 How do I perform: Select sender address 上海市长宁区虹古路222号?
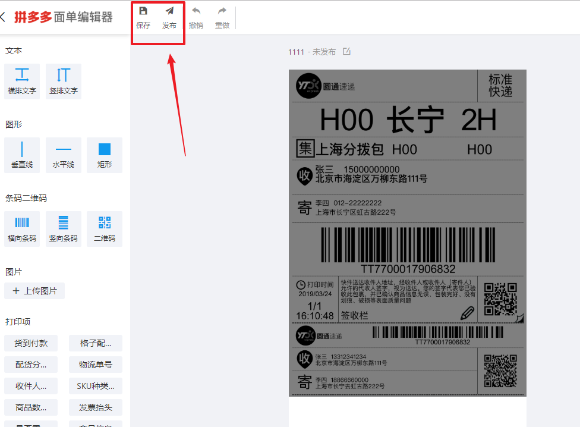[355, 212]
